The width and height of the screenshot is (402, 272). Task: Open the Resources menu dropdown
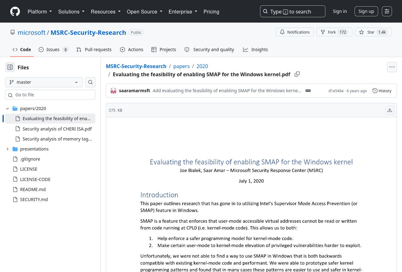tap(106, 12)
